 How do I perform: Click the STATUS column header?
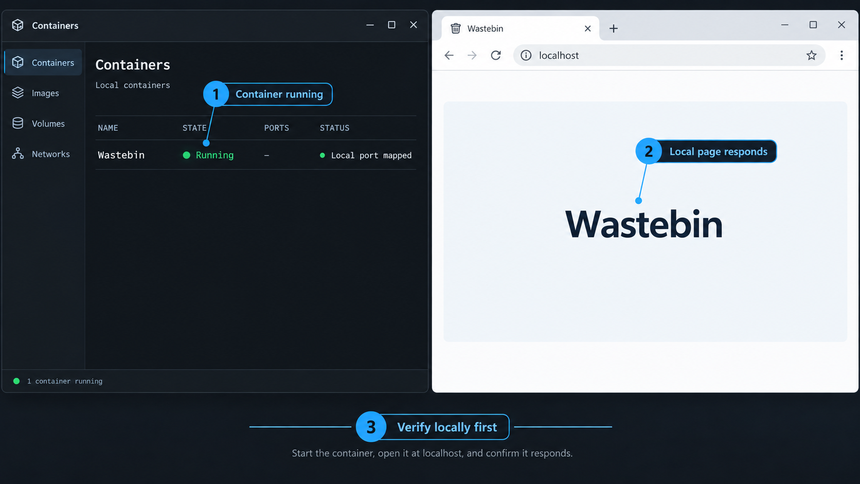(x=334, y=128)
